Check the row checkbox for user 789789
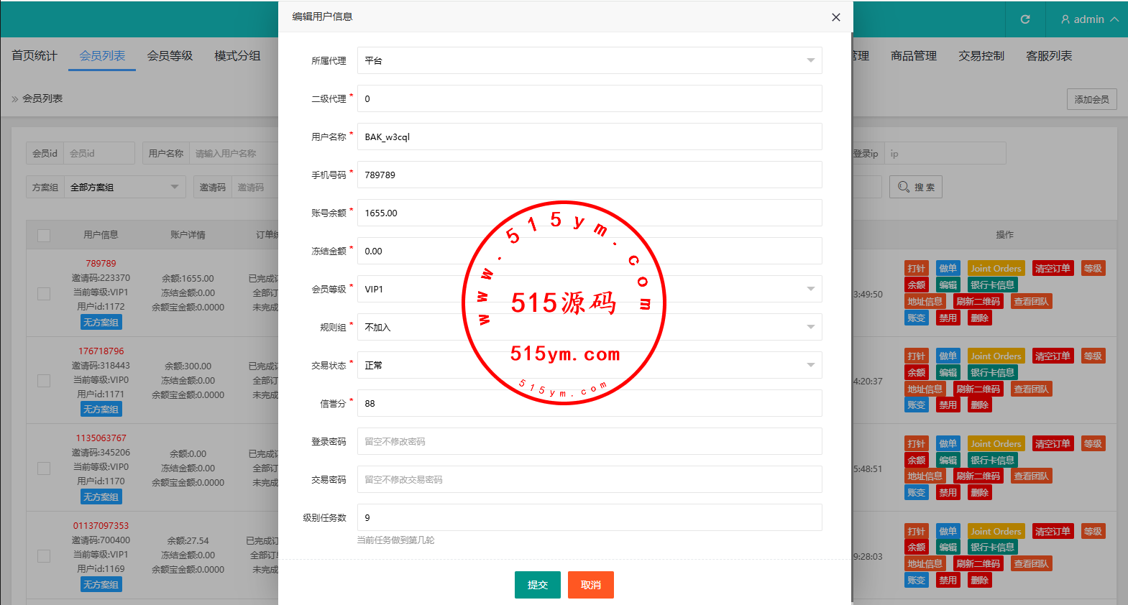The image size is (1128, 605). [x=44, y=293]
